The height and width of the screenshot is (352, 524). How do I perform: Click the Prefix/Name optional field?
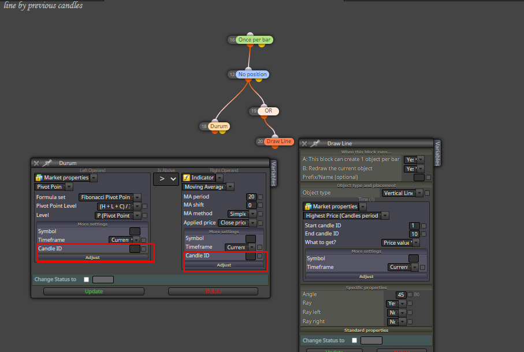point(419,178)
